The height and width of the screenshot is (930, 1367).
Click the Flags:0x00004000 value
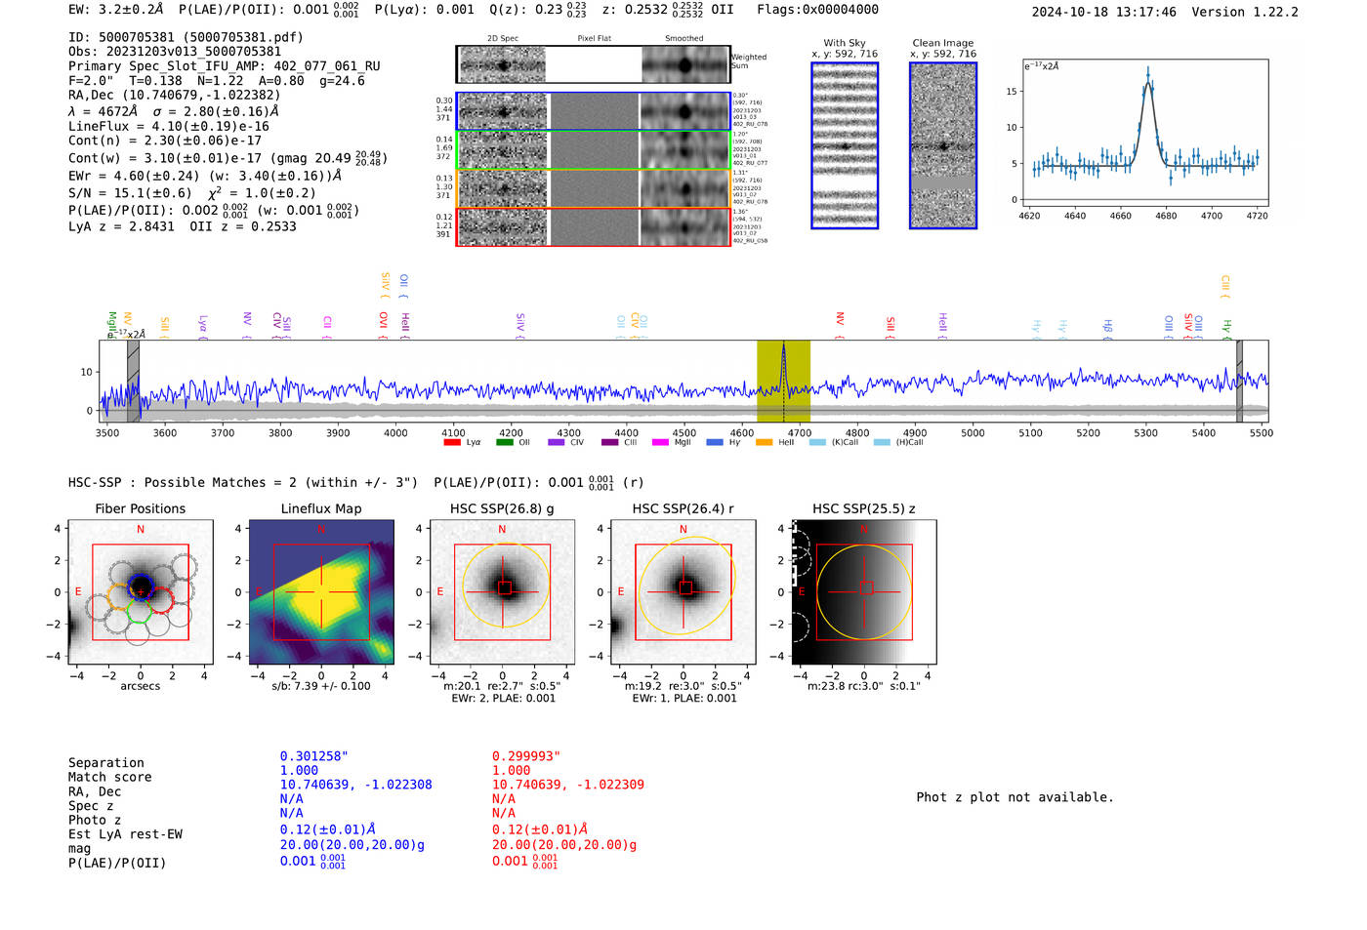pos(817,10)
